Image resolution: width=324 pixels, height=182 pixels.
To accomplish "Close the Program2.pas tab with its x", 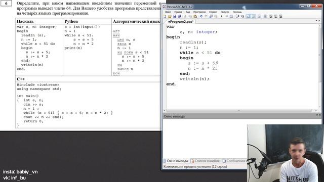I will coord(319,21).
